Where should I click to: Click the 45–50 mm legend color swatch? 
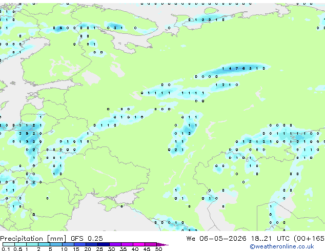pos(151,244)
